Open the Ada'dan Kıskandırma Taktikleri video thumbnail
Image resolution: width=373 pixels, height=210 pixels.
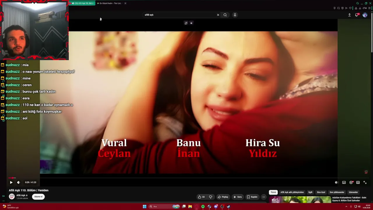pos(300,199)
